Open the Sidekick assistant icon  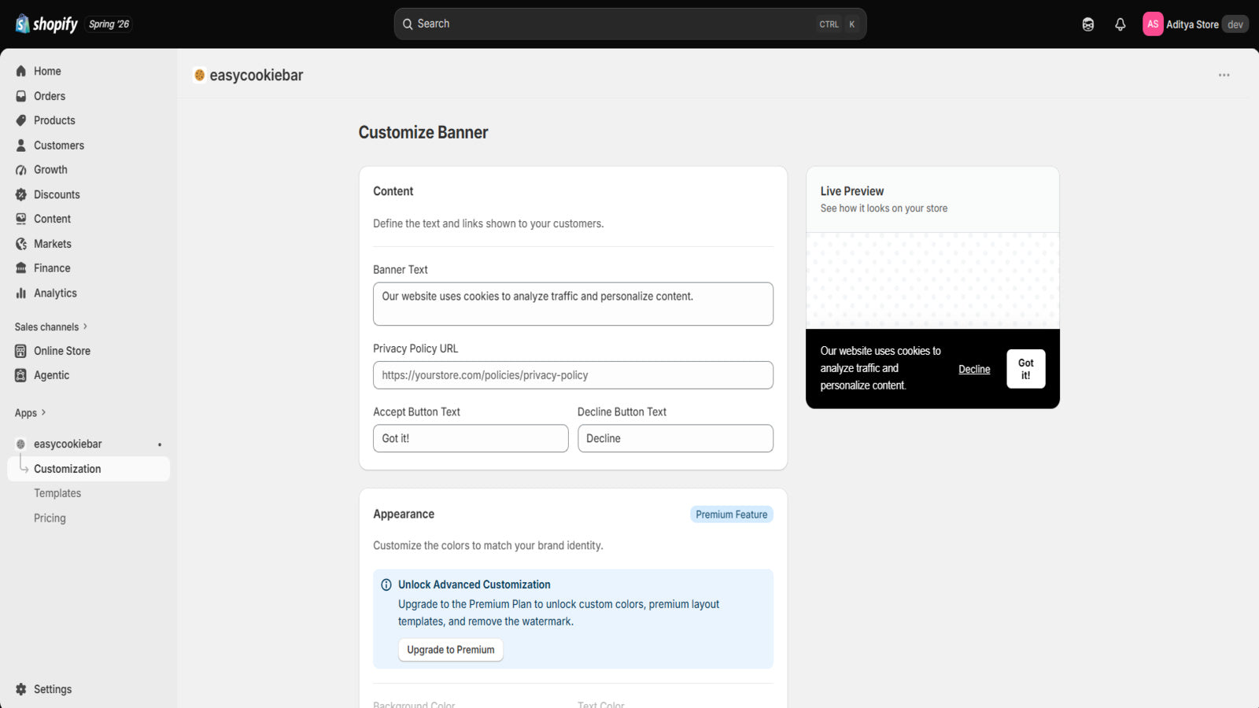coord(1088,24)
